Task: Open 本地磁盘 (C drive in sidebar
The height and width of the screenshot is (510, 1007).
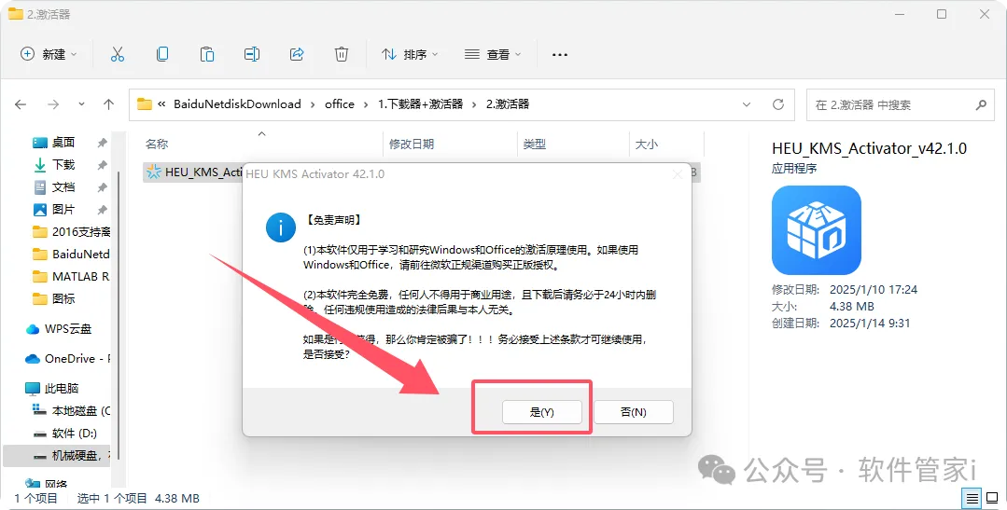Action: pyautogui.click(x=71, y=410)
